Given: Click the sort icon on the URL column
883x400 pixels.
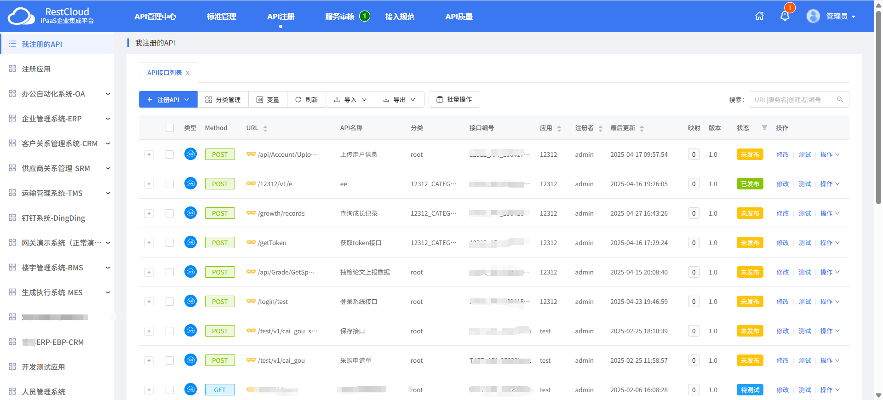Looking at the screenshot, I should (x=265, y=128).
